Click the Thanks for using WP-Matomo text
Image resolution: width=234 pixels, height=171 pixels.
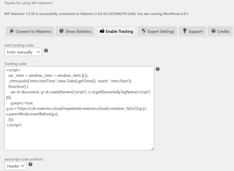[x=28, y=3]
